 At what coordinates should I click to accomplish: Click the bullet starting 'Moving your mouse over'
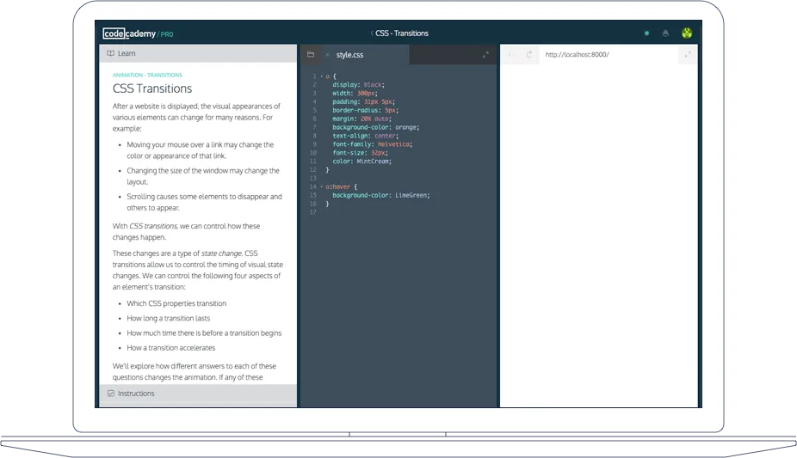pyautogui.click(x=201, y=150)
